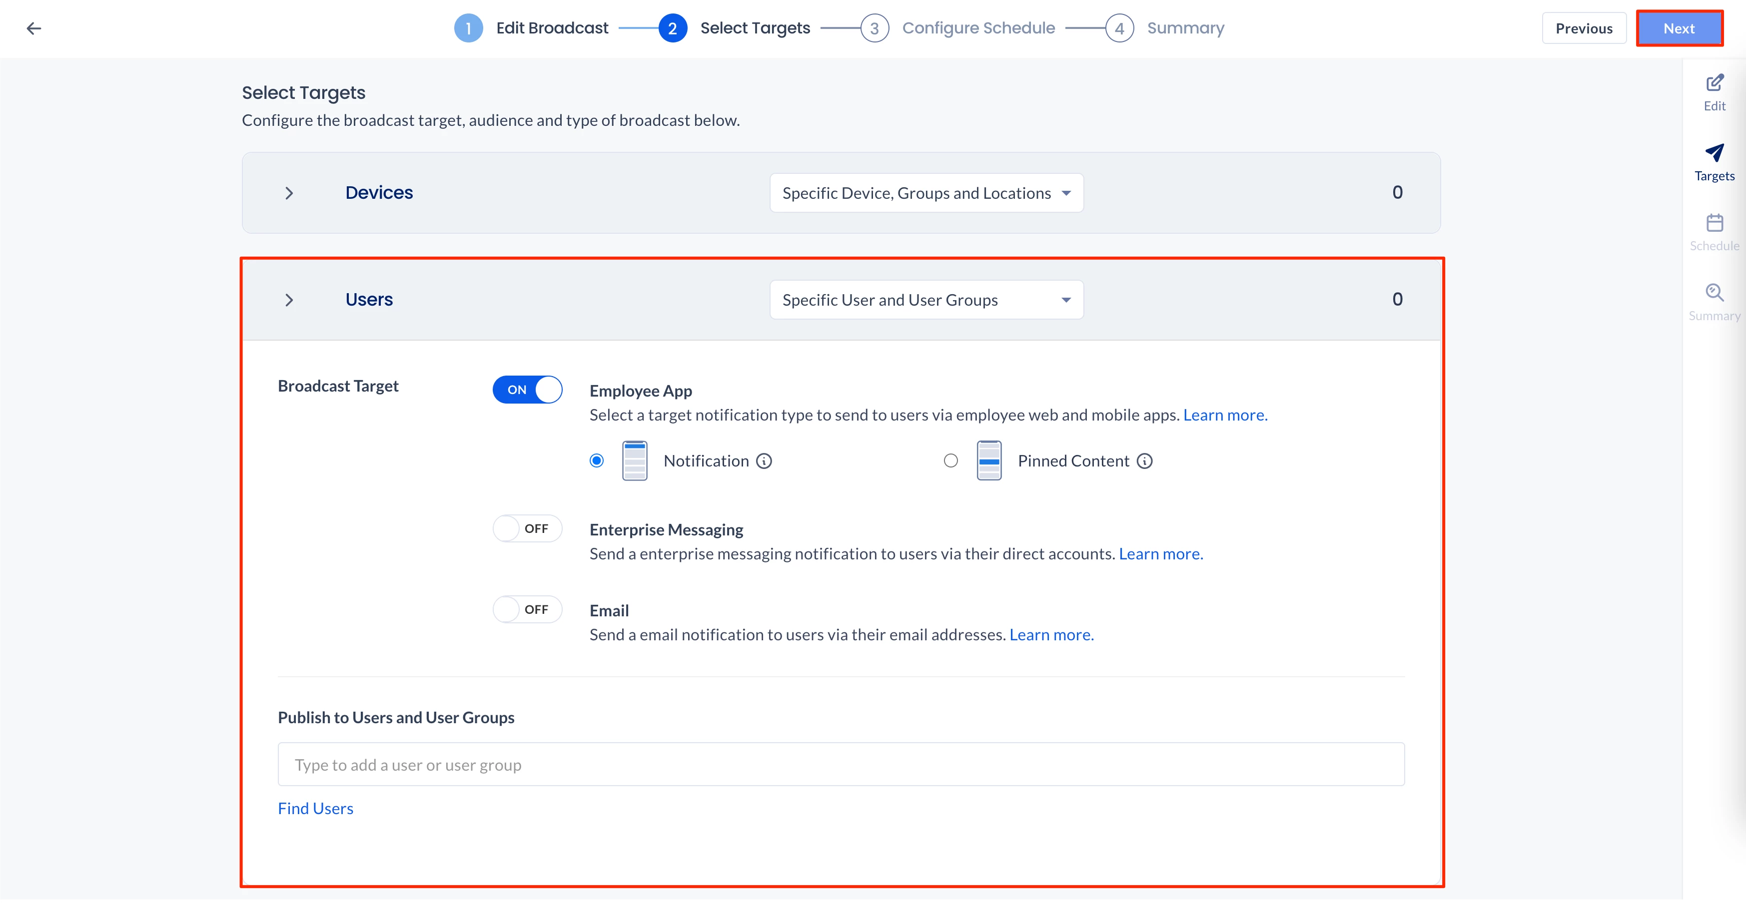Enable the Enterprise Messaging toggle
The height and width of the screenshot is (920, 1746).
tap(527, 528)
